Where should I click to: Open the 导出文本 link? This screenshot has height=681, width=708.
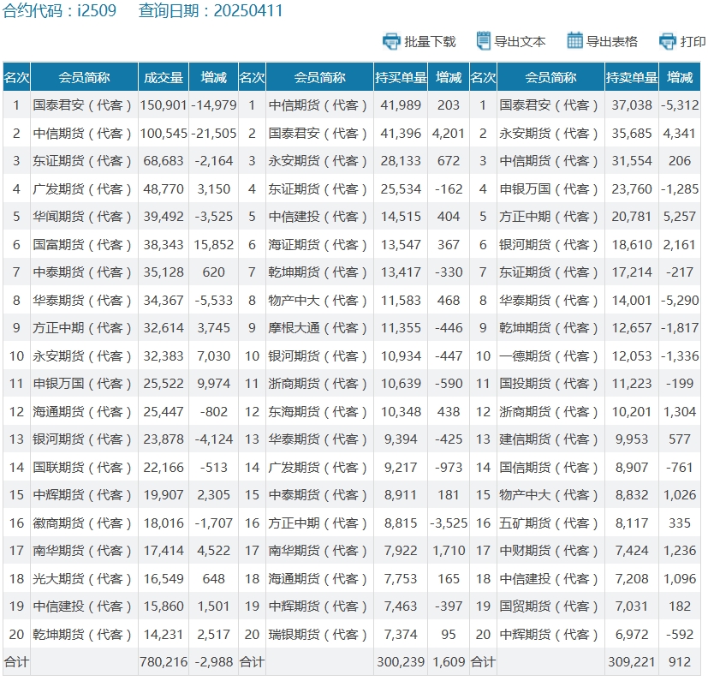(520, 42)
